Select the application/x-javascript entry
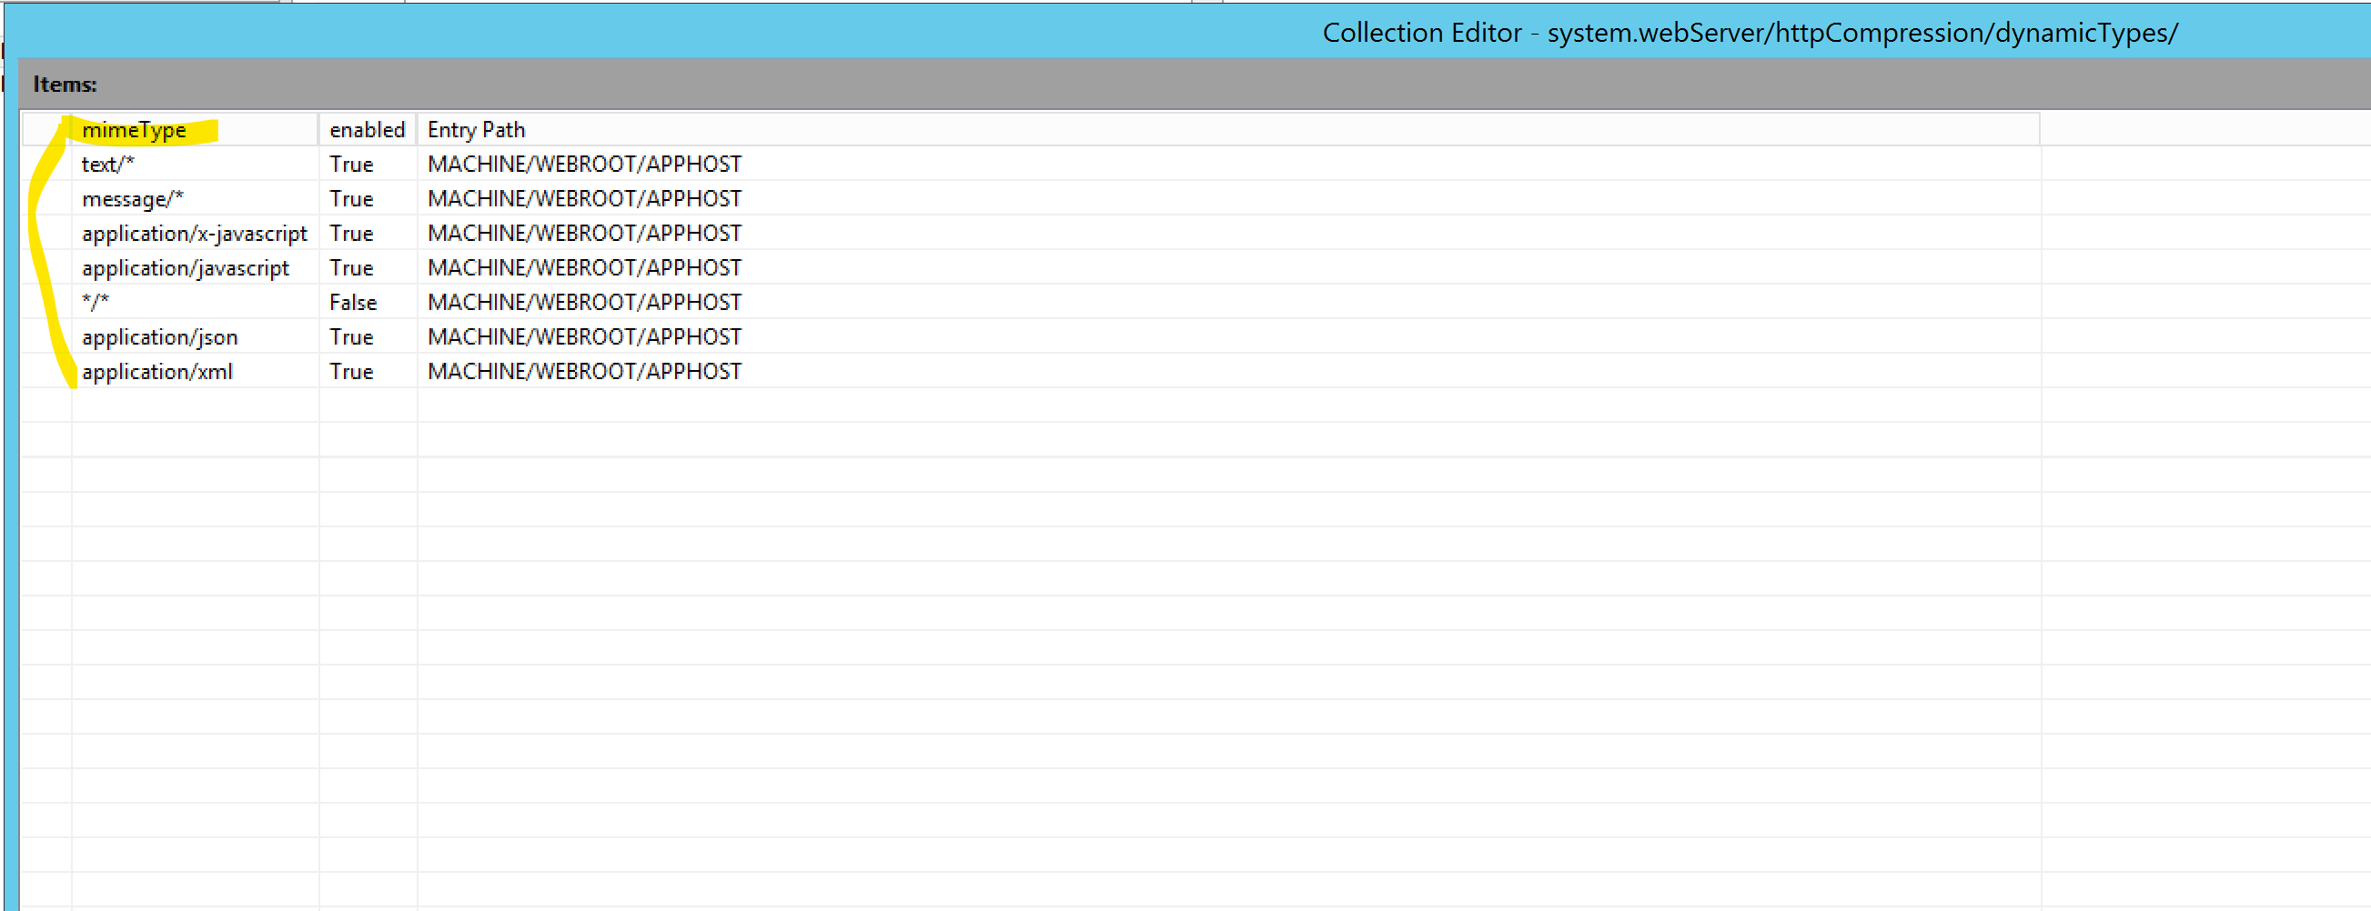 pyautogui.click(x=194, y=234)
